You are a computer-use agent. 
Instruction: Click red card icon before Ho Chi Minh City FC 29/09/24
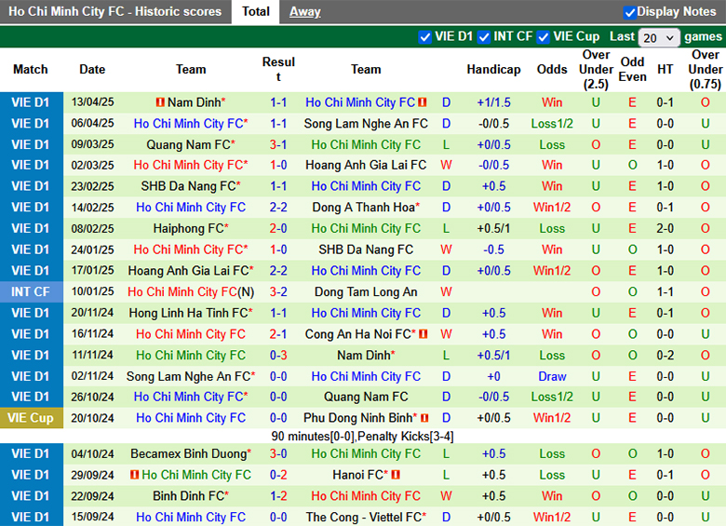tap(135, 475)
